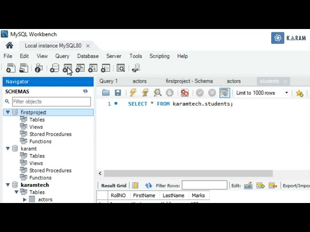Select Local instance MySQL80 connection tab
Viewport: 310px width, 232px height.
click(x=53, y=45)
